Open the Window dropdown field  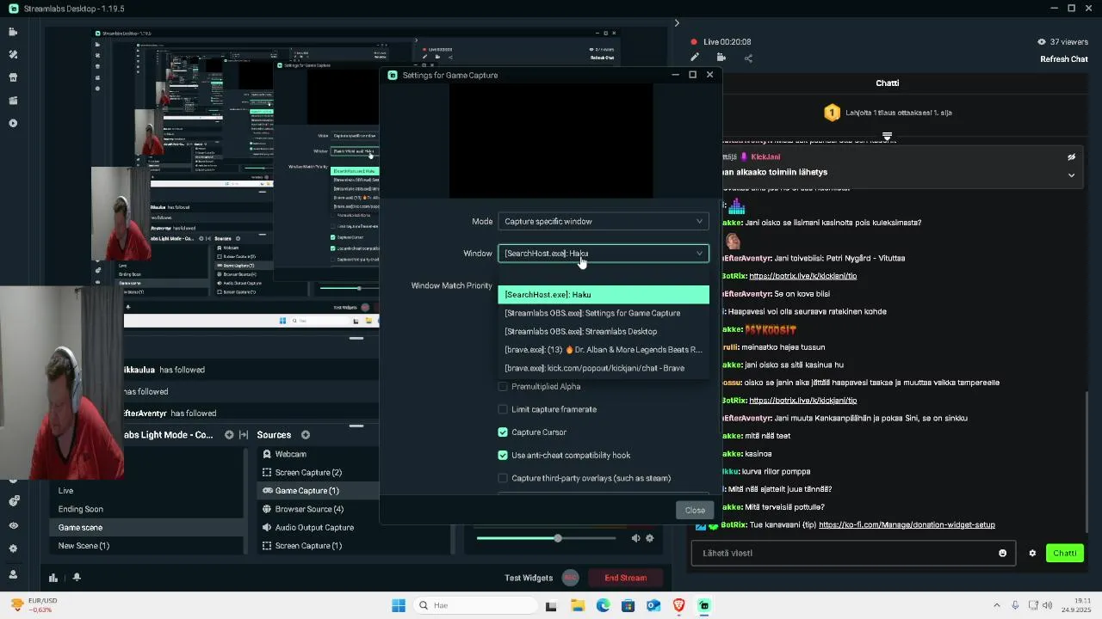[603, 254]
